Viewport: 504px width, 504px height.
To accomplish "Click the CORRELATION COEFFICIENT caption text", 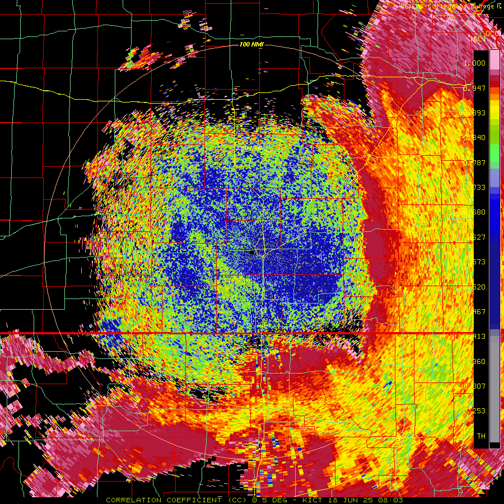I will [164, 500].
